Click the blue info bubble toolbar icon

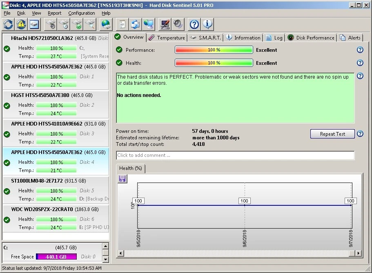[207, 24]
